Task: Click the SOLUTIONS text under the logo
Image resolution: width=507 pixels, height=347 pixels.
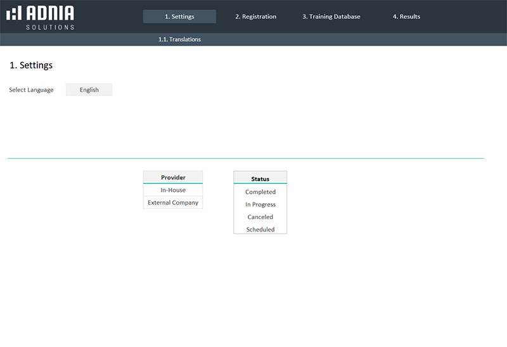Action: point(50,27)
